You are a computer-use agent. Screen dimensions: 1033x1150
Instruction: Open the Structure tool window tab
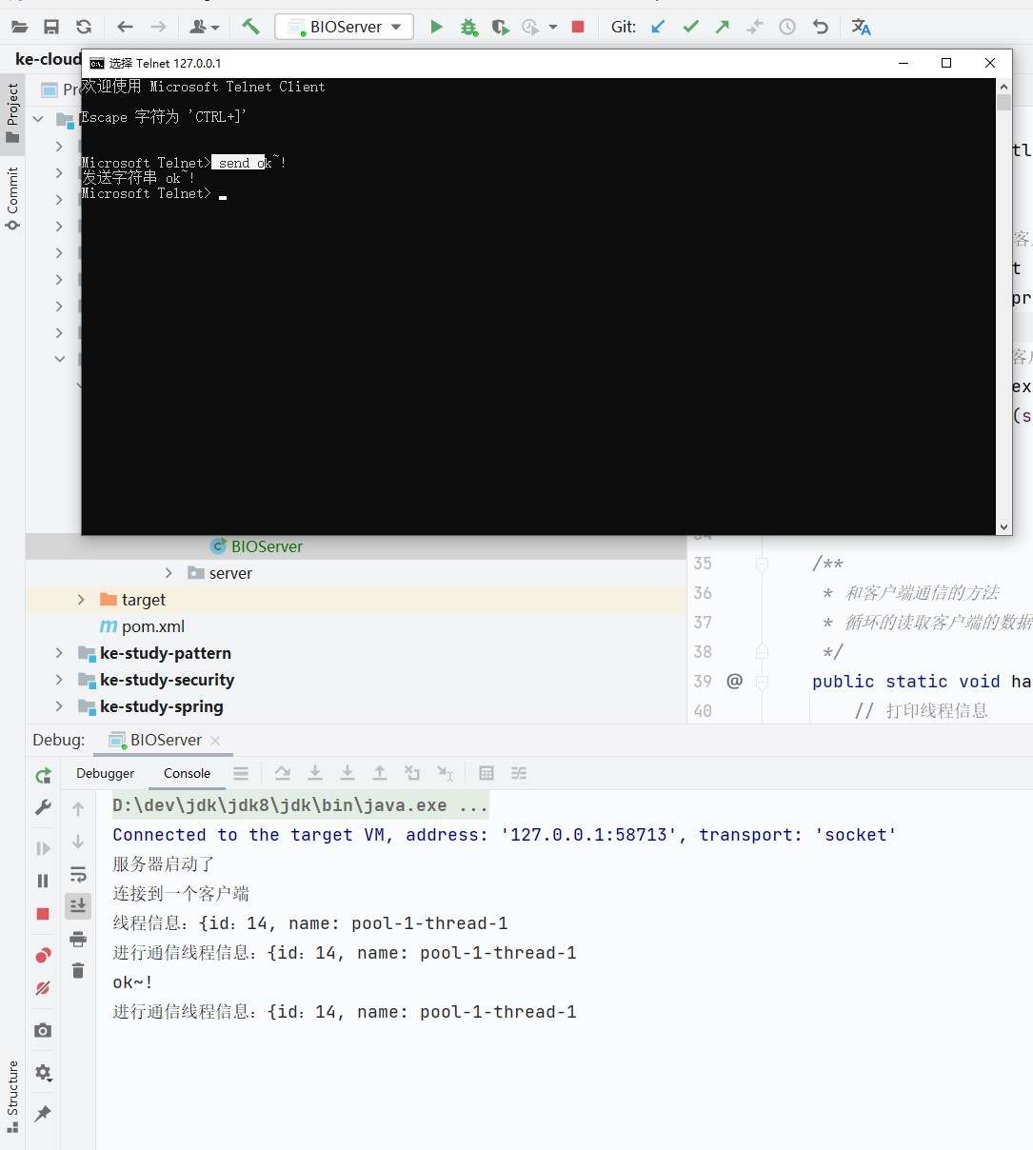tap(12, 1097)
